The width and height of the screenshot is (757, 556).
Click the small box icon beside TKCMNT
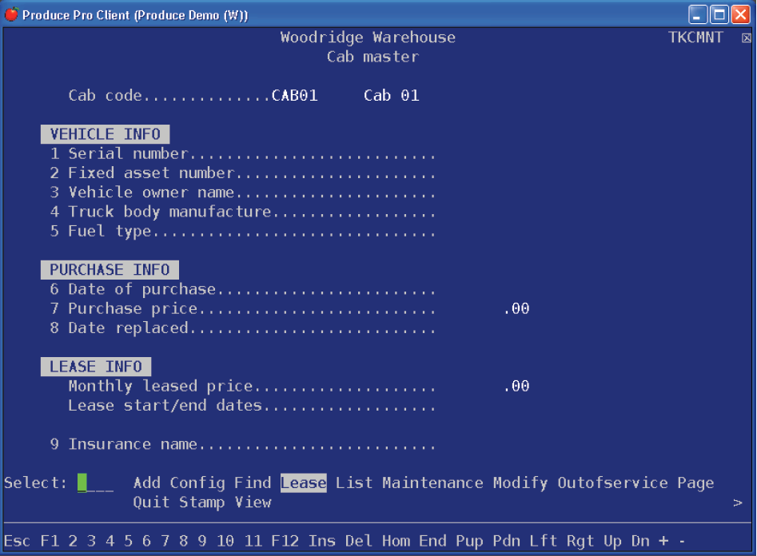[x=746, y=38]
